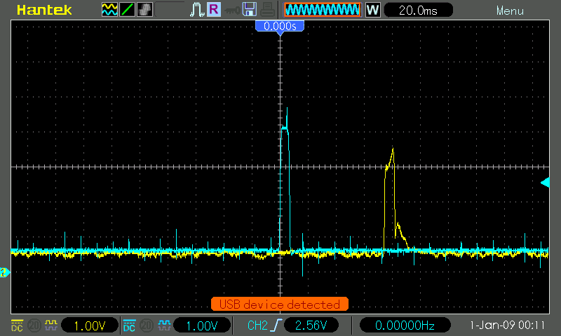This screenshot has width=561, height=336.
Task: Click the pulse trigger status icon
Action: pos(197,10)
